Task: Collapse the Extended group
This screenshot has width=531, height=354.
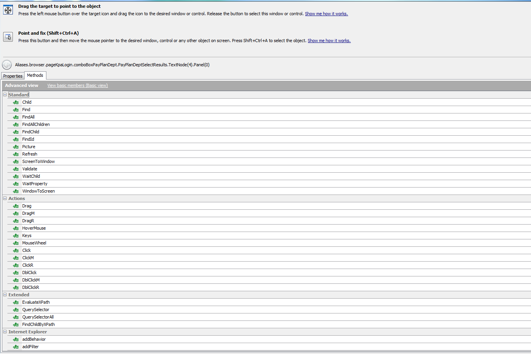Action: point(5,295)
